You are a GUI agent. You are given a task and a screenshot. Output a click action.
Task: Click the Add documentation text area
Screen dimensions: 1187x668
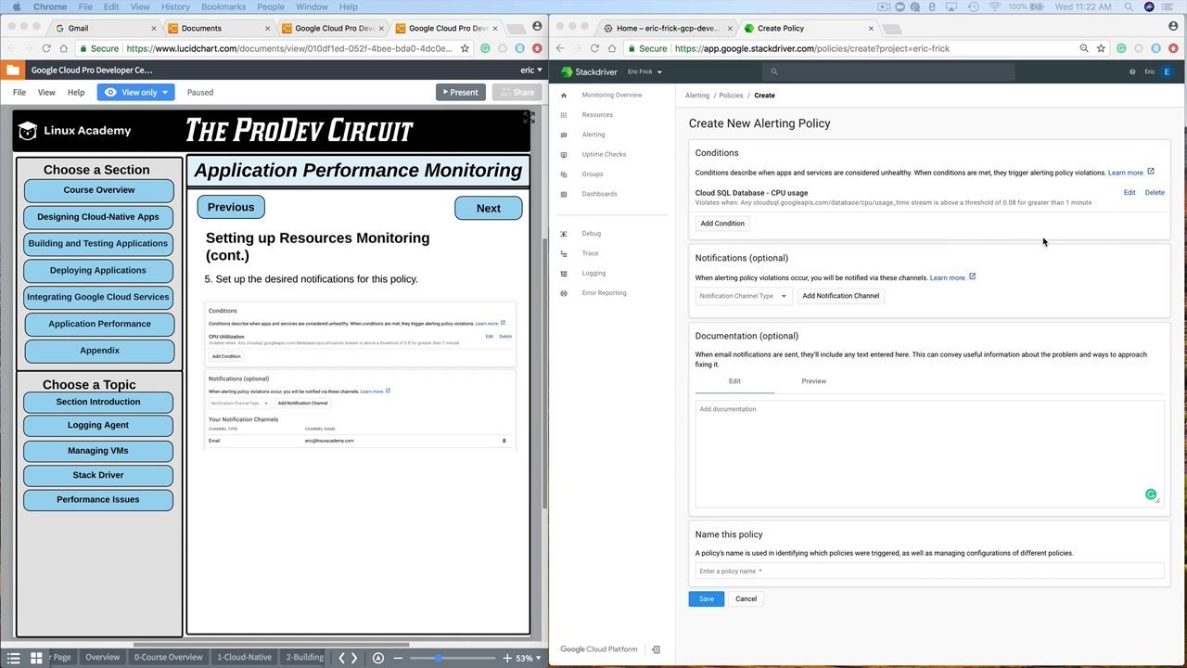pos(929,454)
